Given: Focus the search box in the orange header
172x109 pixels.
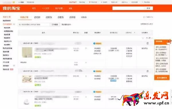Looking at the screenshot, I should tap(128, 8).
